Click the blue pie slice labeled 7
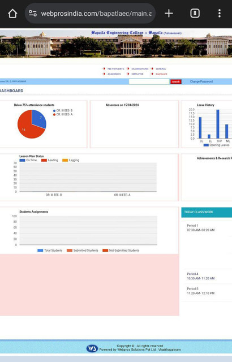This screenshot has width=232, height=362. (x=40, y=118)
